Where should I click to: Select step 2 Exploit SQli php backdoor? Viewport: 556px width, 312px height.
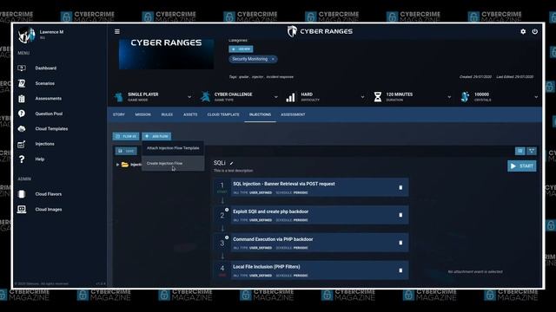[x=320, y=215]
